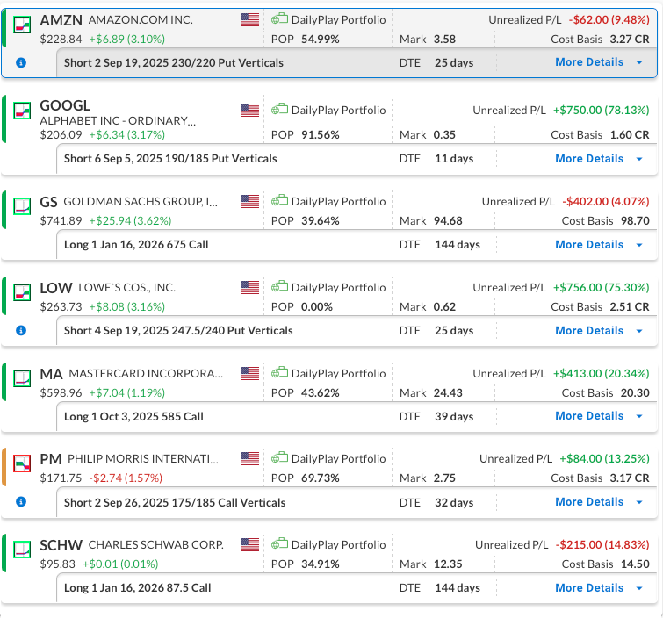Image resolution: width=663 pixels, height=618 pixels.
Task: Click the MA mark value '24.43'
Action: pos(448,393)
